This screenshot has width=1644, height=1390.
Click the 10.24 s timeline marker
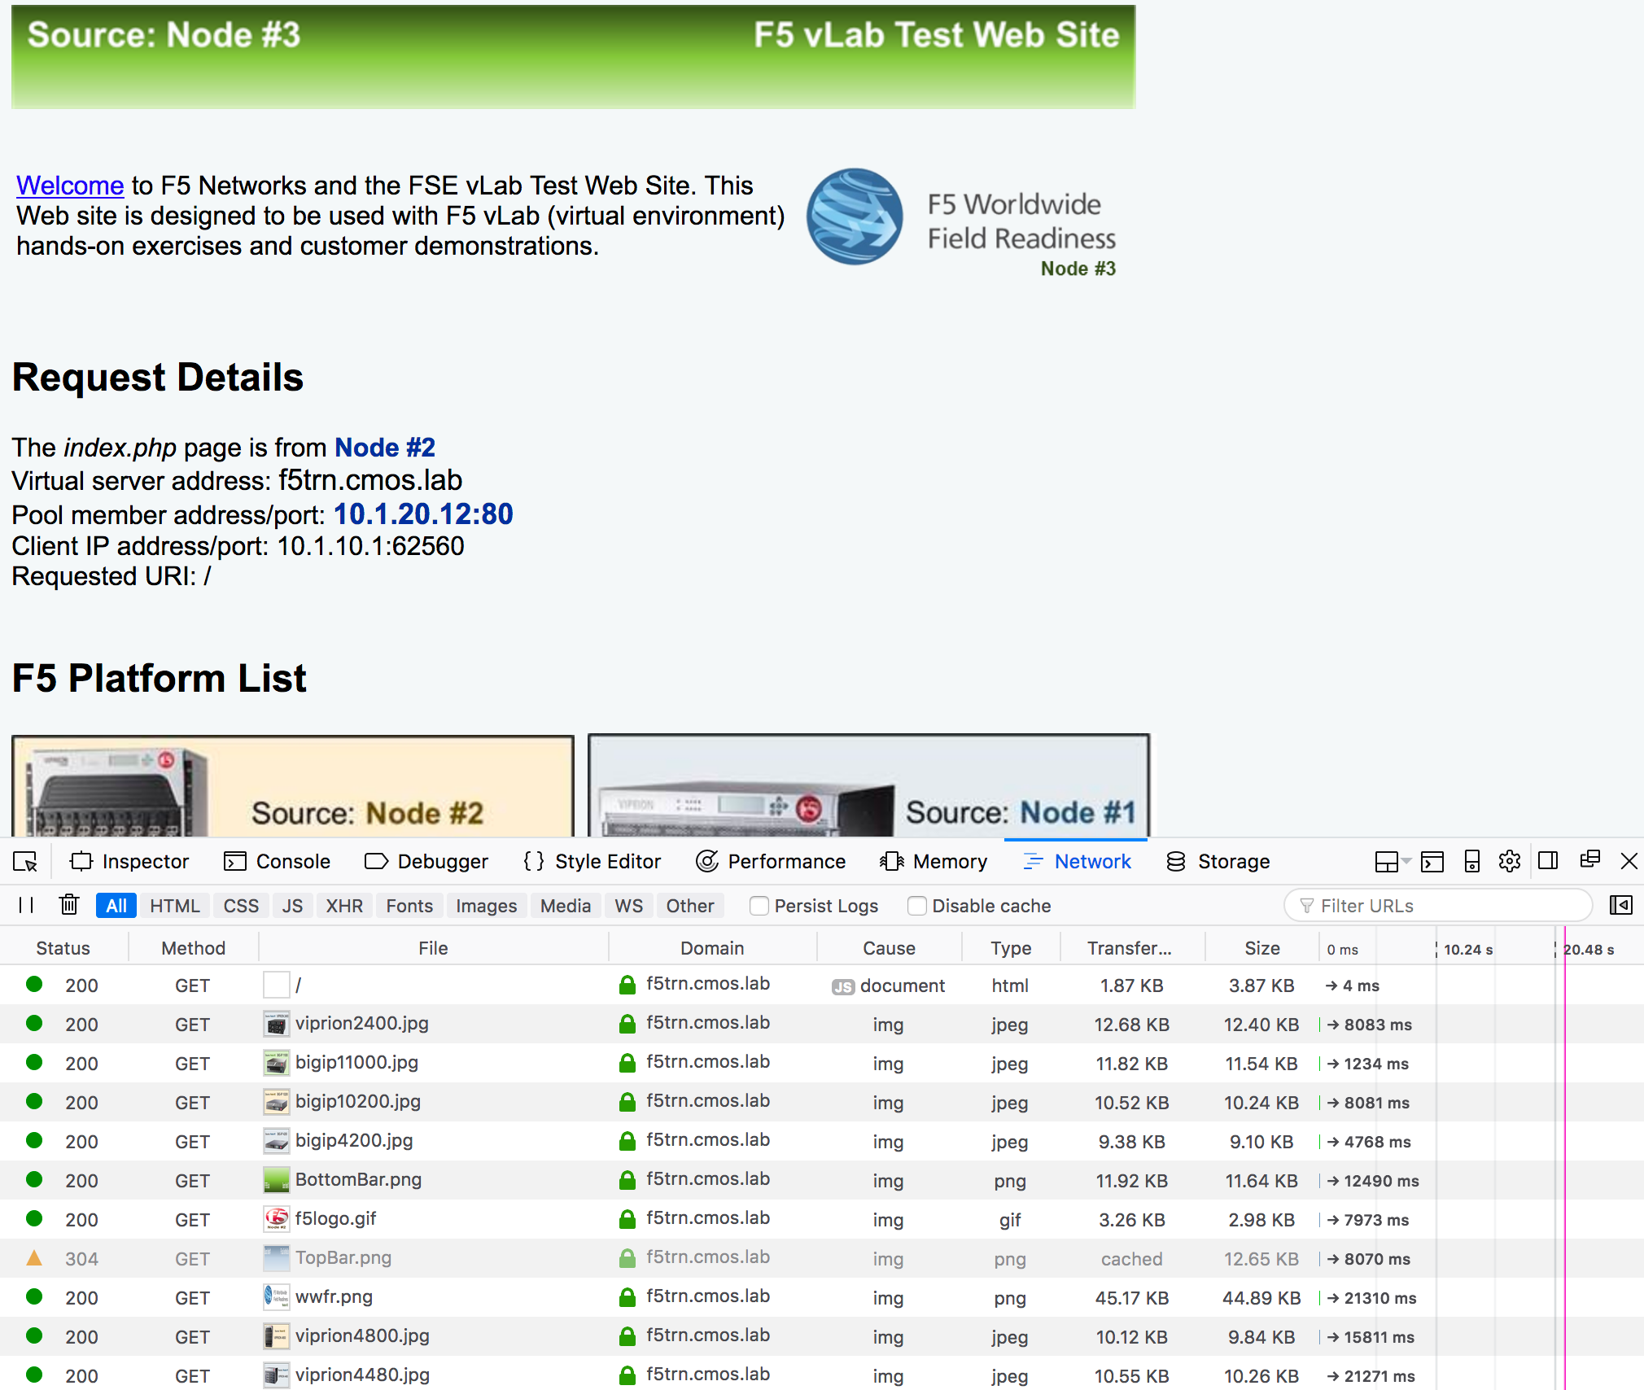(x=1467, y=950)
